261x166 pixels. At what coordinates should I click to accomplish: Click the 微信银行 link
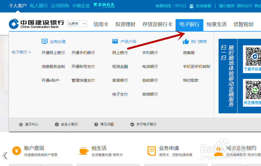point(150,94)
